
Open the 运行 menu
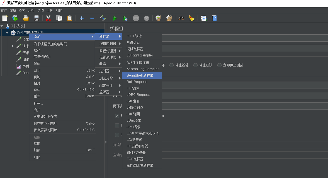[x=31, y=11]
